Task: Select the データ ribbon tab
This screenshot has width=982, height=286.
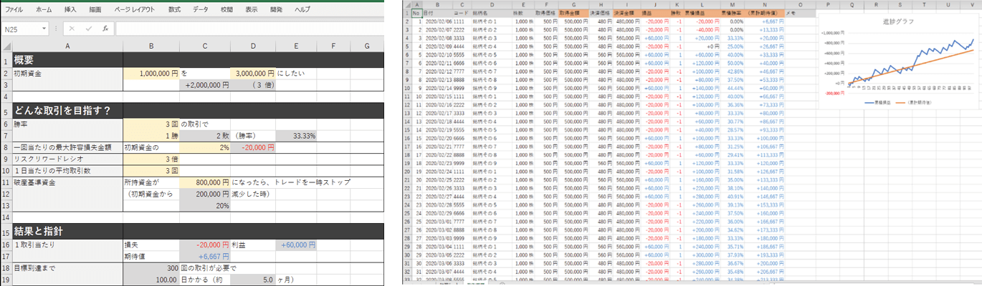Action: pyautogui.click(x=201, y=10)
